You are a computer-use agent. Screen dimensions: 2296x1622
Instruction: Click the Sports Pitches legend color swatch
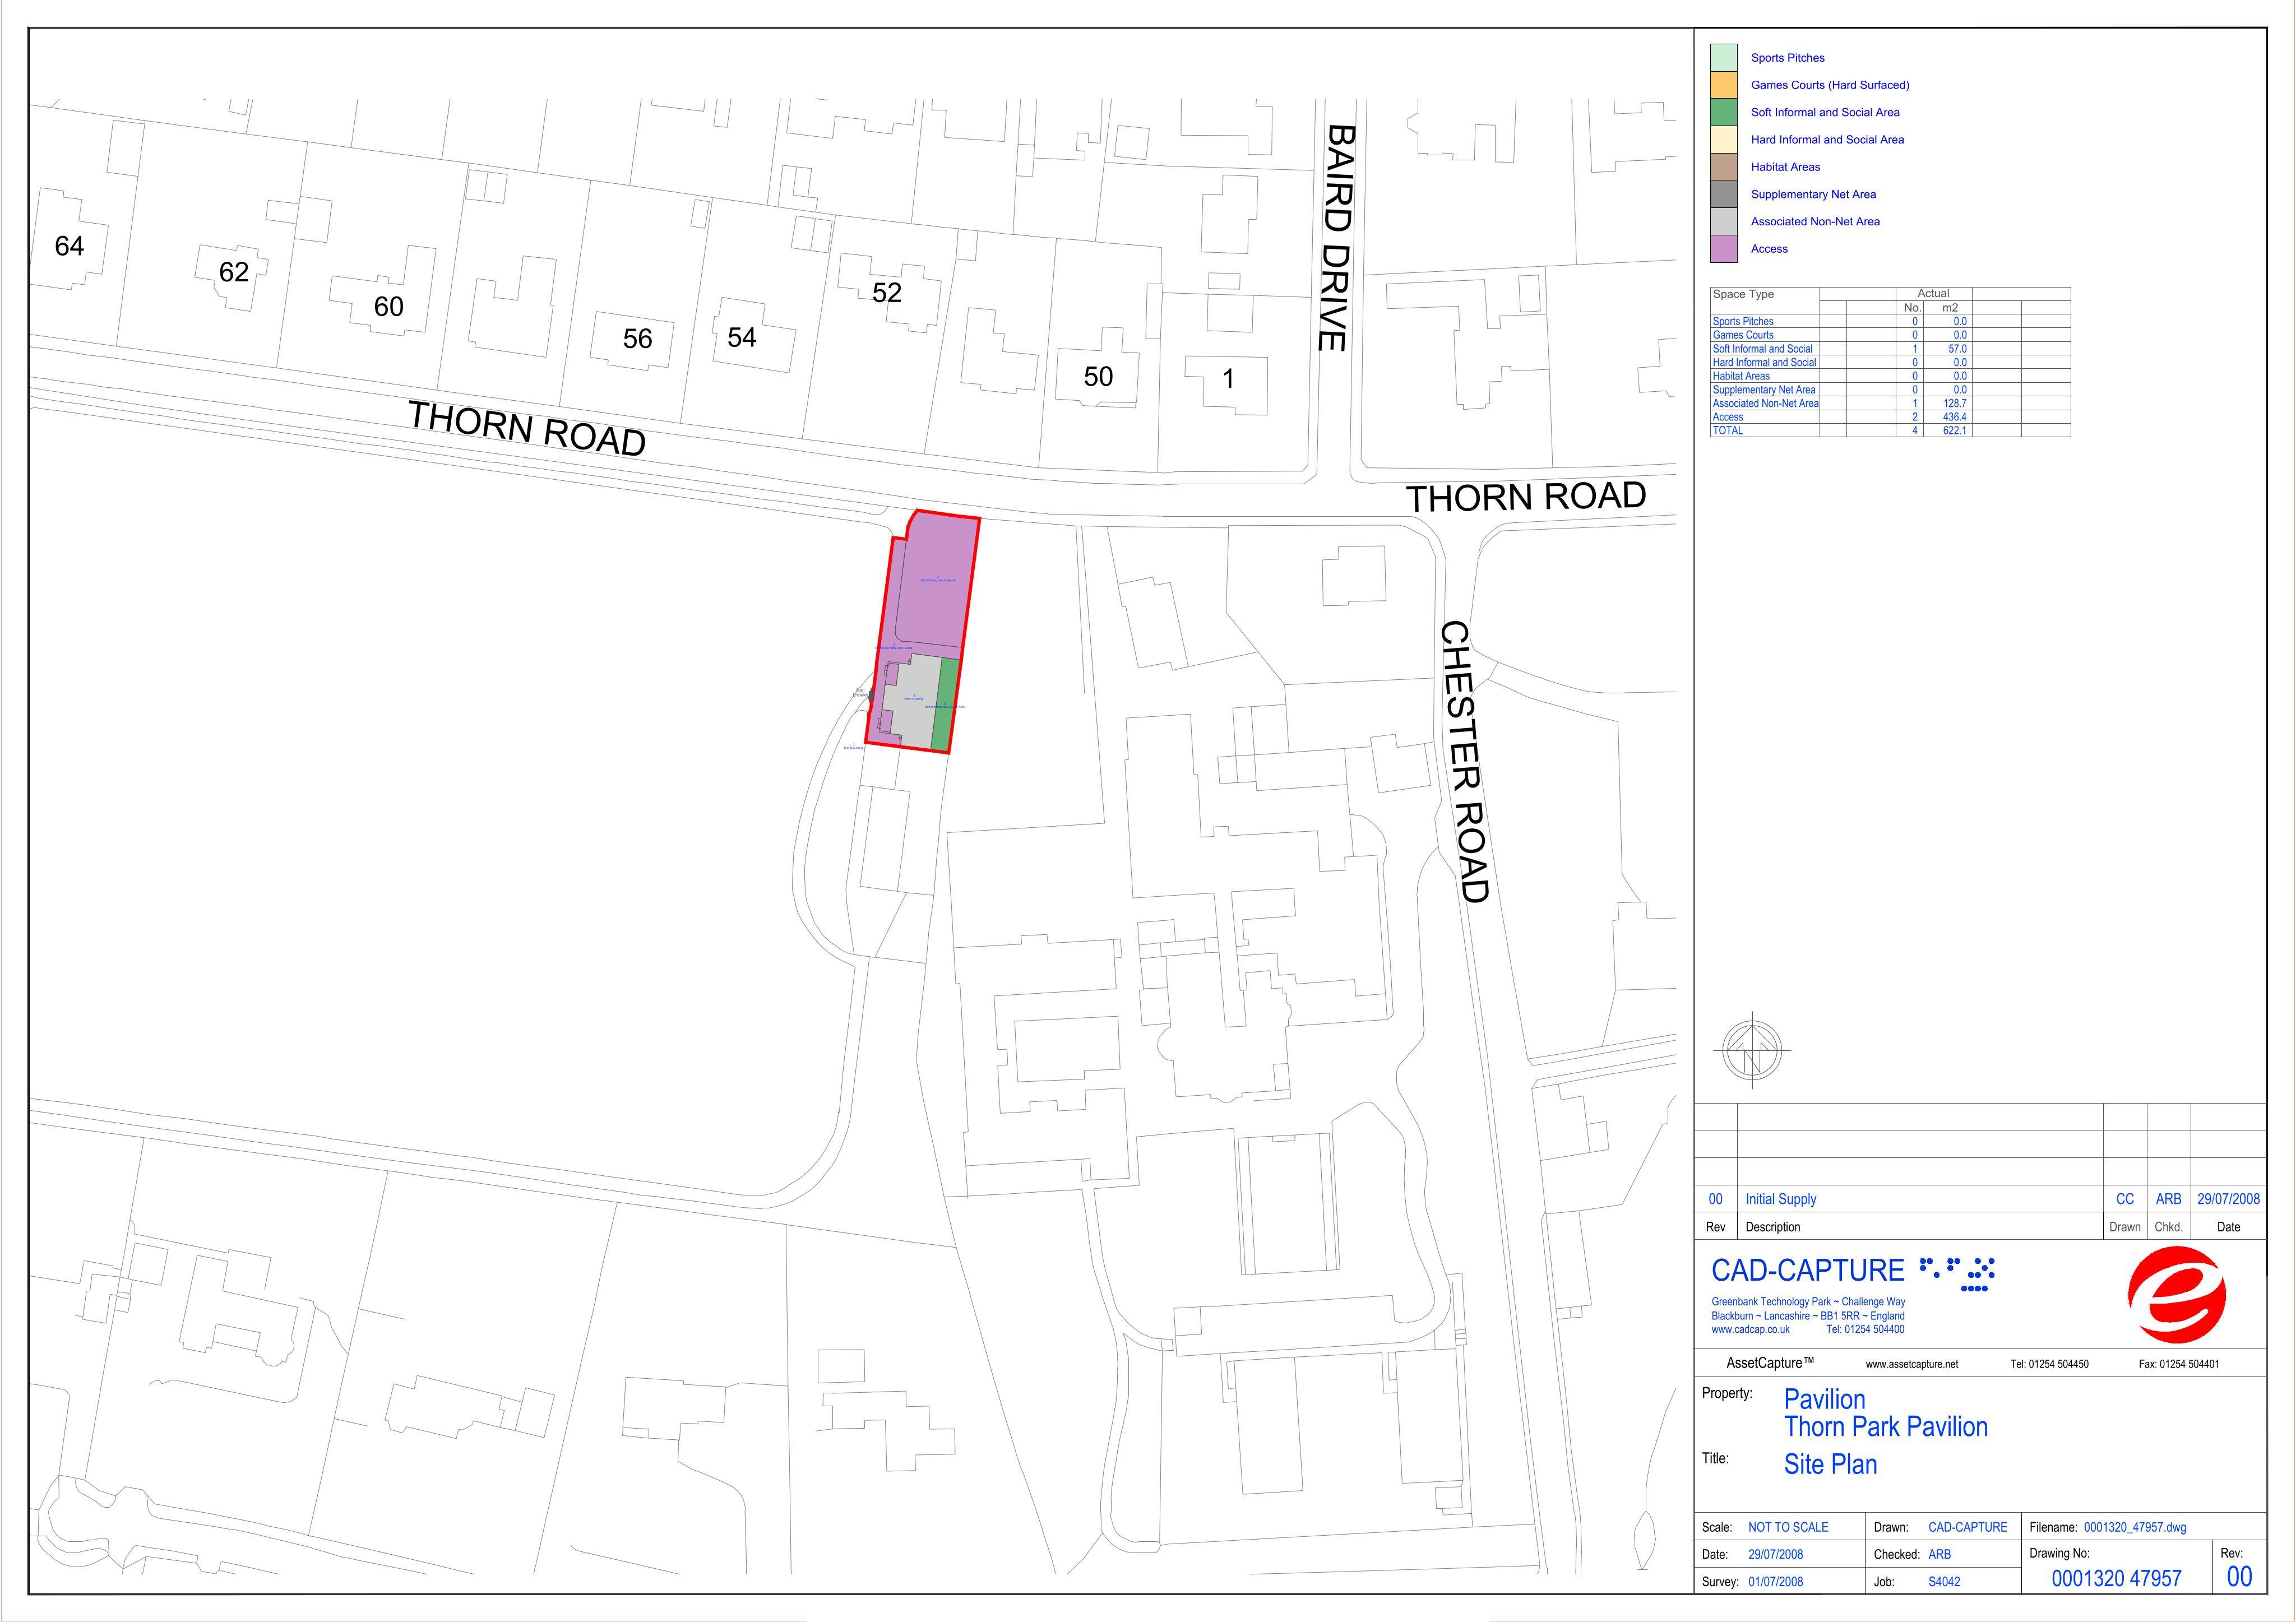coord(1724,57)
